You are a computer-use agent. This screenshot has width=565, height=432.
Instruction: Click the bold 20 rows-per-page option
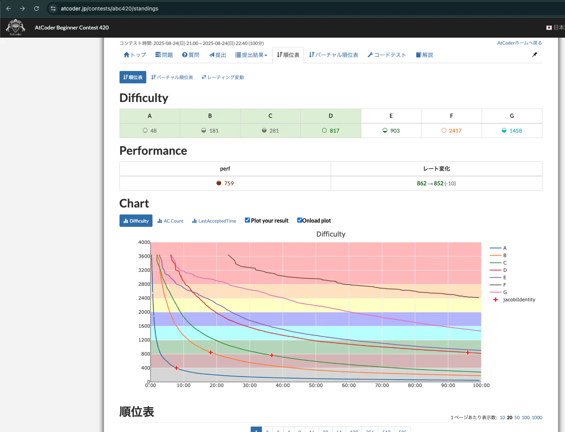point(510,418)
